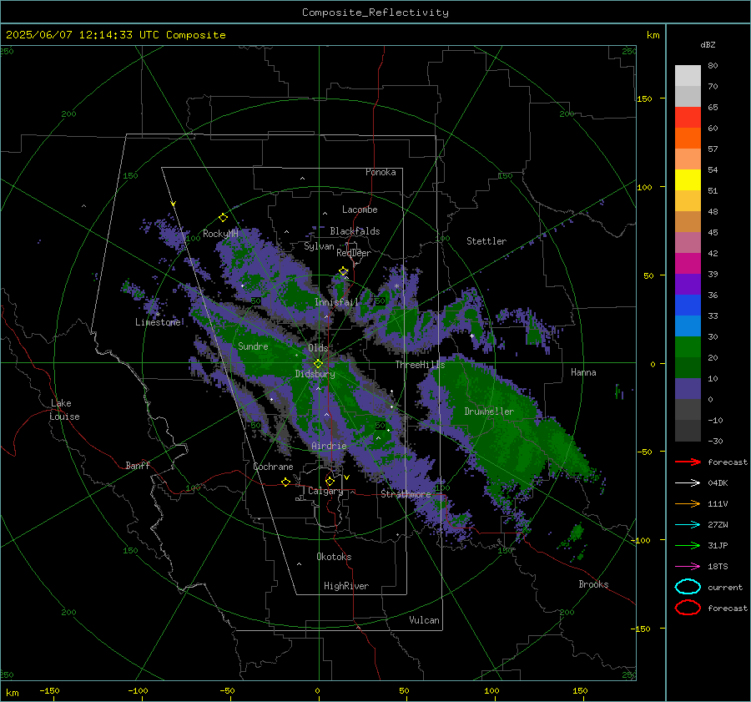Pick the yellow swatch below 54 dBZ

[x=688, y=180]
